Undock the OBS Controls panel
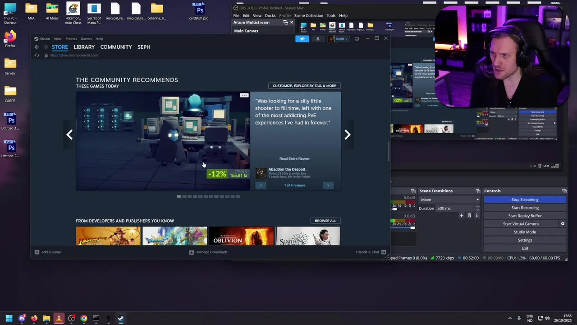577x325 pixels. (x=564, y=191)
